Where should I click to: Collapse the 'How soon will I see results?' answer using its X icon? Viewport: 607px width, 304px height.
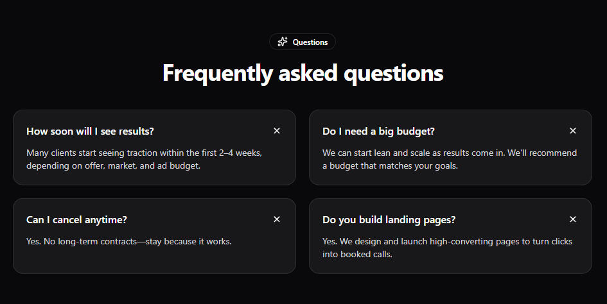tap(277, 131)
